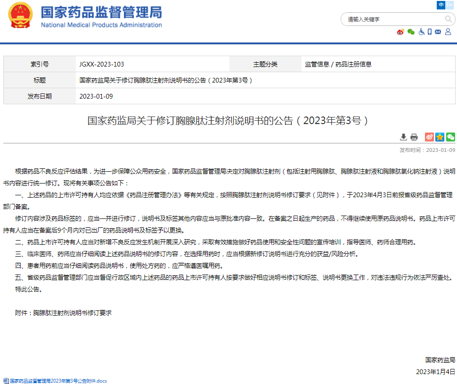This screenshot has width=457, height=384.
Task: Click index number JGXX-2023-103
Action: tap(102, 64)
